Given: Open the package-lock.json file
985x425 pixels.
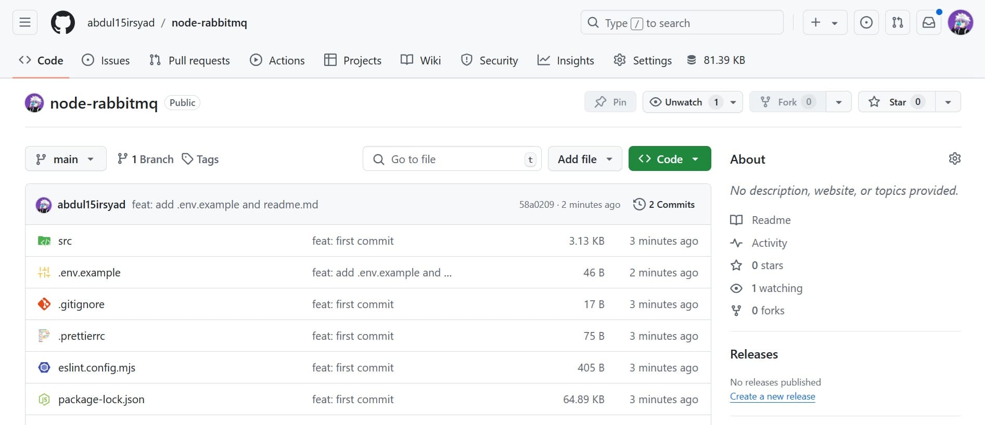Looking at the screenshot, I should (x=101, y=400).
